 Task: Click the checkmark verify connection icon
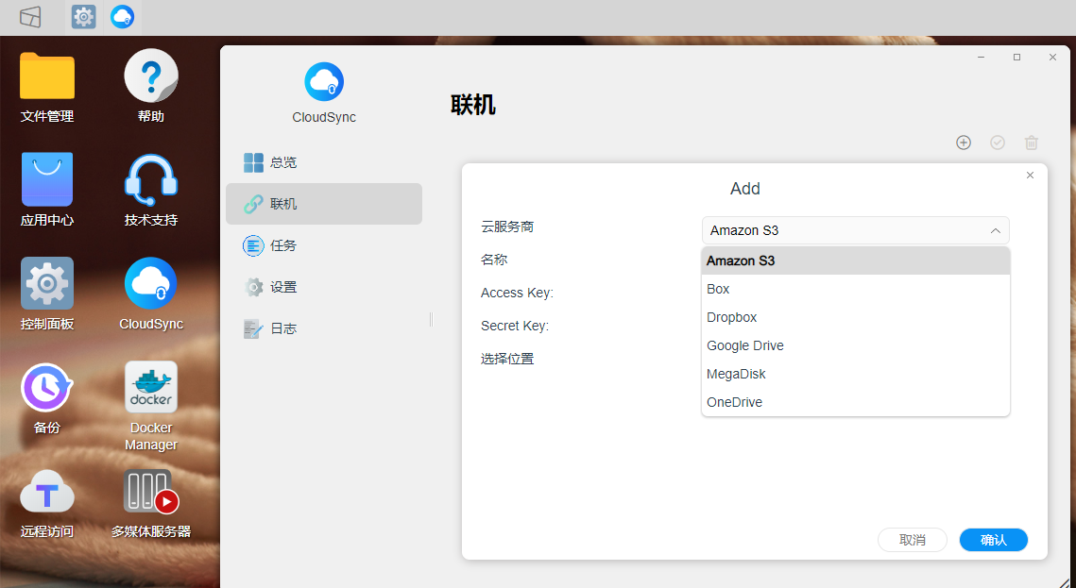tap(997, 143)
